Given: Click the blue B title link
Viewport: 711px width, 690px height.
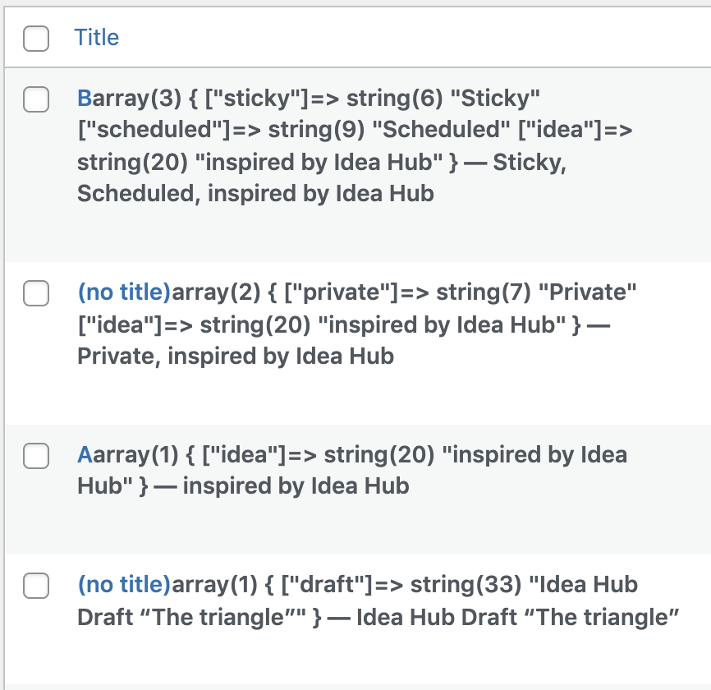Looking at the screenshot, I should point(83,98).
